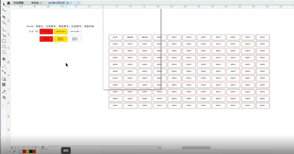
Task: Choose the no-color swatch in palette
Action: point(21,151)
